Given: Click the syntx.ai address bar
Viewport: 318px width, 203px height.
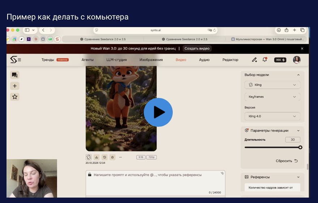Looking at the screenshot, I should tap(155, 30).
